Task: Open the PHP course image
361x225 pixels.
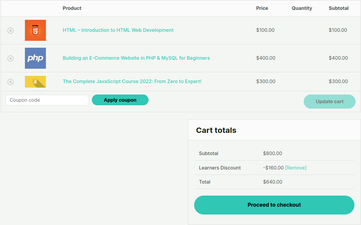Action: pyautogui.click(x=35, y=58)
